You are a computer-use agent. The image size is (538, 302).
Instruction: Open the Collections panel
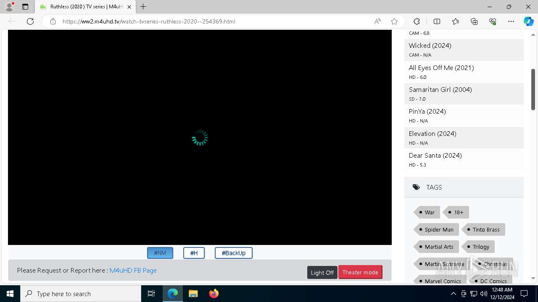(x=474, y=21)
